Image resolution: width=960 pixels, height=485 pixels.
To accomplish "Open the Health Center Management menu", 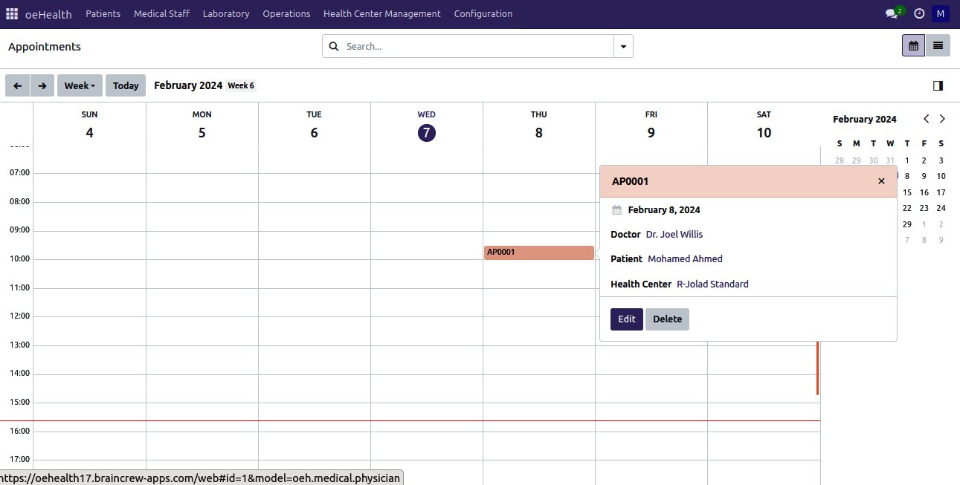I will pos(381,13).
